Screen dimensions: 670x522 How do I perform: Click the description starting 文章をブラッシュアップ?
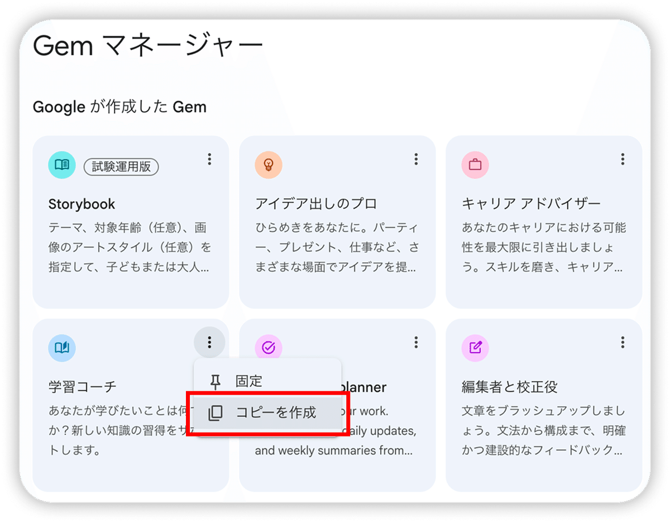(x=544, y=430)
